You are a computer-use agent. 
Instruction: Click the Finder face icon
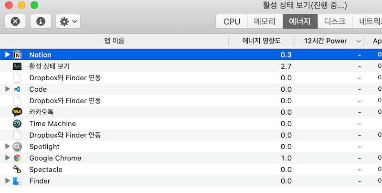coord(17,181)
